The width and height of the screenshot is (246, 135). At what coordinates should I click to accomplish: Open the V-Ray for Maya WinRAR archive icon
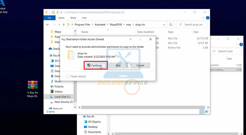click(x=32, y=85)
